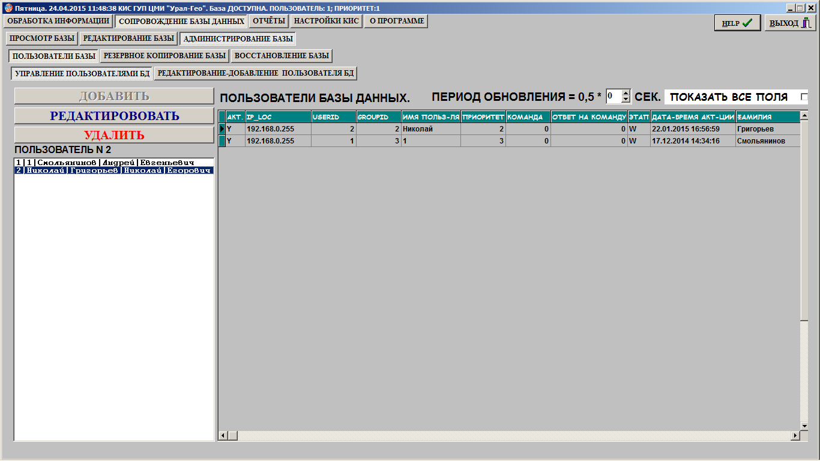Click the ФАМИЛИЯ column header
This screenshot has height=461, width=820.
coord(768,117)
